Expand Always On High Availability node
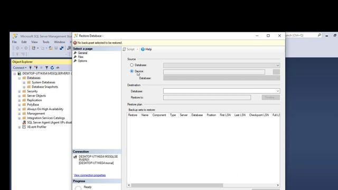 click(x=20, y=109)
